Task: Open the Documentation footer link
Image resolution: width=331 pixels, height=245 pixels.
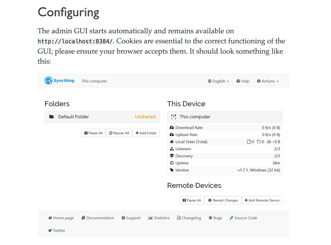Action: (x=98, y=218)
